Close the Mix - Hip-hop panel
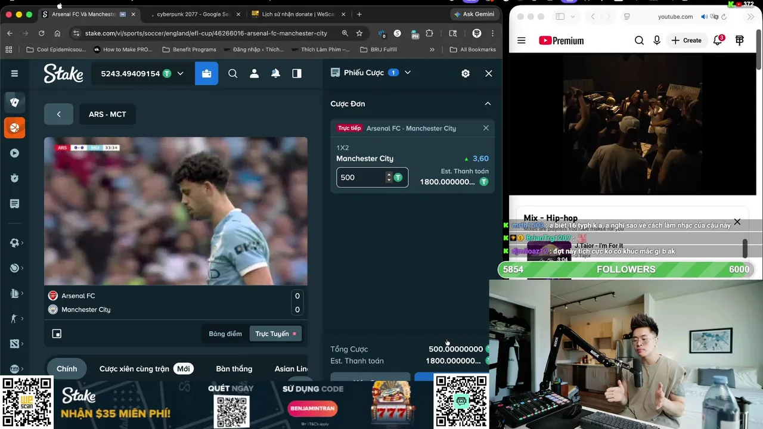Viewport: 763px width, 429px height. [737, 222]
